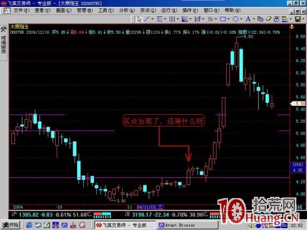Click the 3.91 low price label

pos(121,201)
